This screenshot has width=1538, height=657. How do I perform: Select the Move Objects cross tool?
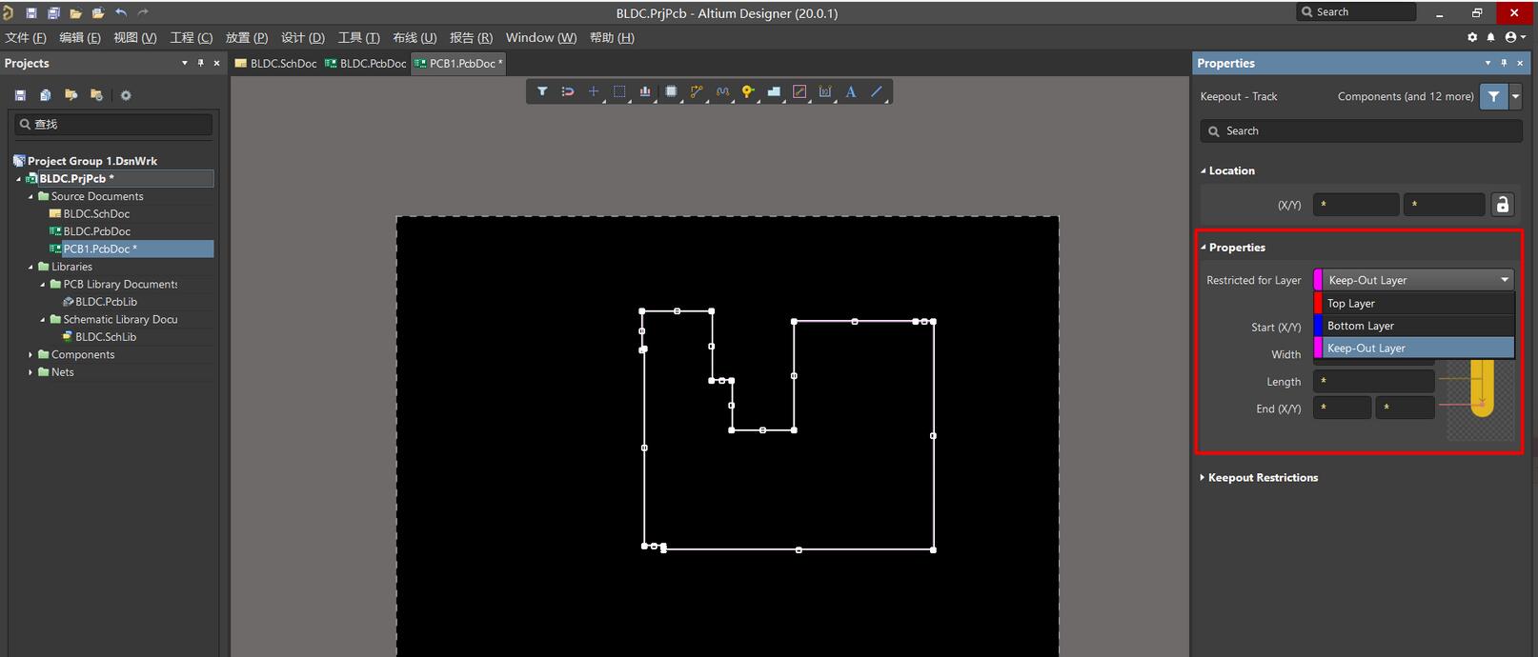click(594, 91)
